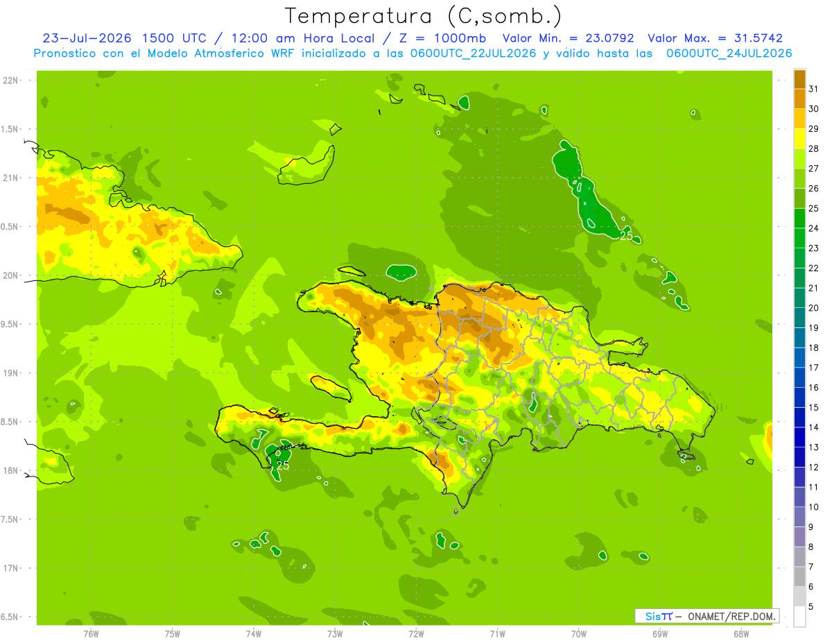The width and height of the screenshot is (832, 643).
Task: Click legend value "30"
Action: point(814,108)
